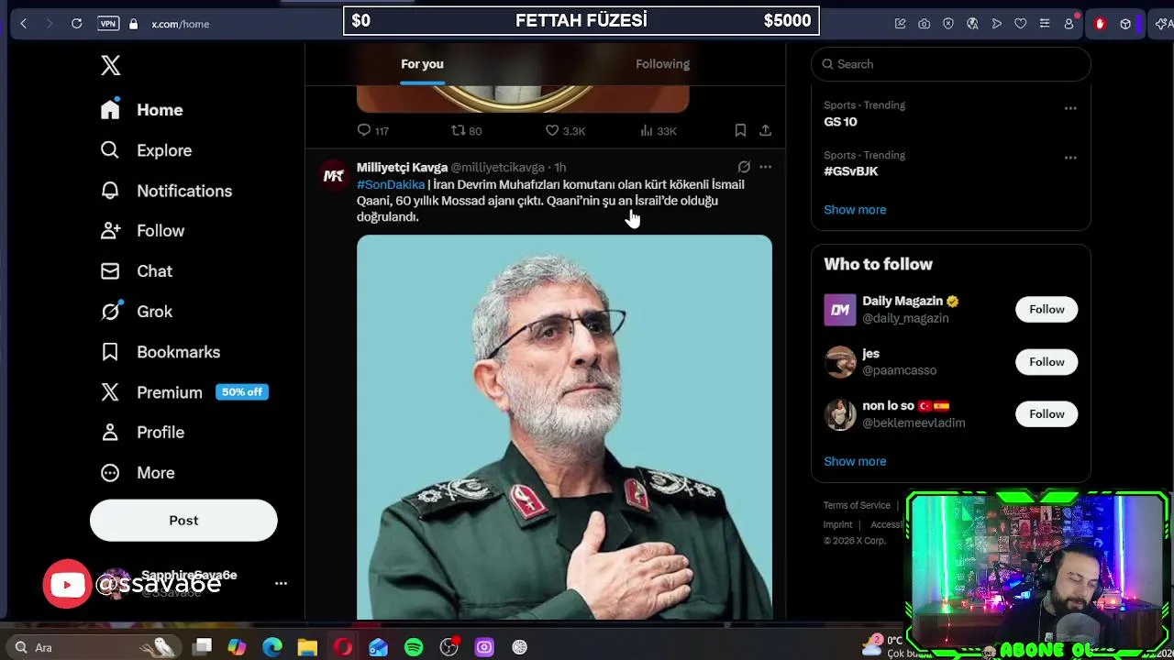1174x660 pixels.
Task: Open Spotify from the taskbar
Action: (x=414, y=647)
